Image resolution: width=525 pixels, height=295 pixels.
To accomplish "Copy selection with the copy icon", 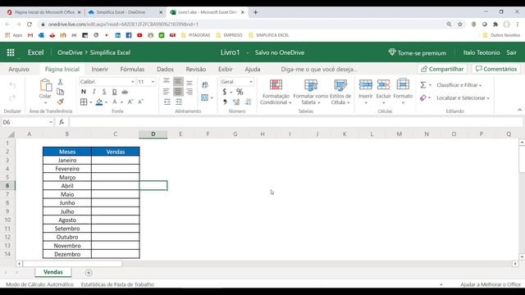I will pos(60,92).
